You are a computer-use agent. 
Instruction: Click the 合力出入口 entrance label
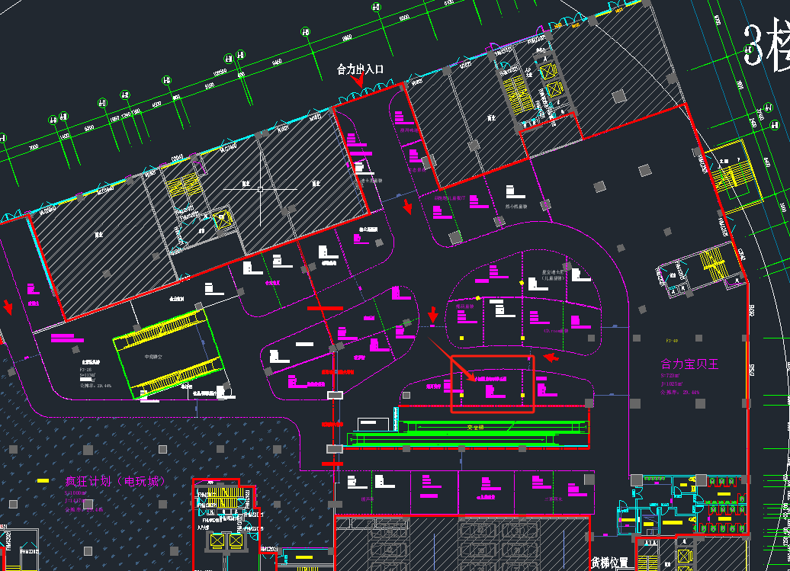360,69
